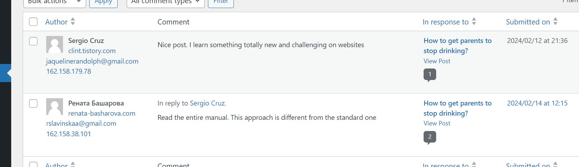Sort by Author using the sort arrows
Viewport: 579px width, 167px height.
(x=73, y=22)
